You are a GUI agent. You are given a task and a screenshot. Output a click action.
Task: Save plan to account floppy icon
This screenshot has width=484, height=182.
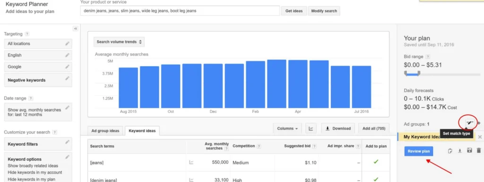469,151
